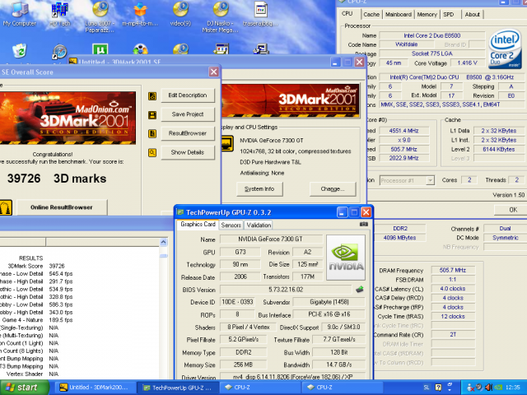Click volume speaker icon in system tray
Screen dimensions: 527x395
489,388
